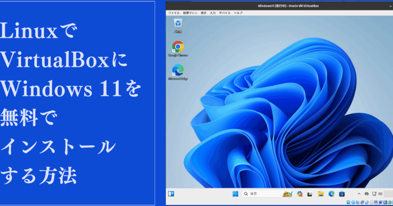
Task: Open Task View on the taskbar
Action: 310,194
